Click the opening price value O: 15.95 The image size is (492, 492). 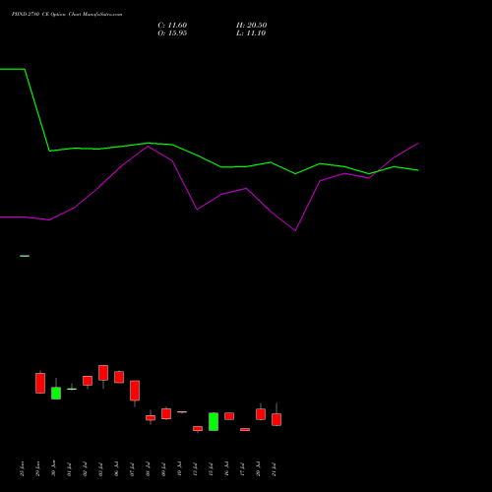coord(172,33)
